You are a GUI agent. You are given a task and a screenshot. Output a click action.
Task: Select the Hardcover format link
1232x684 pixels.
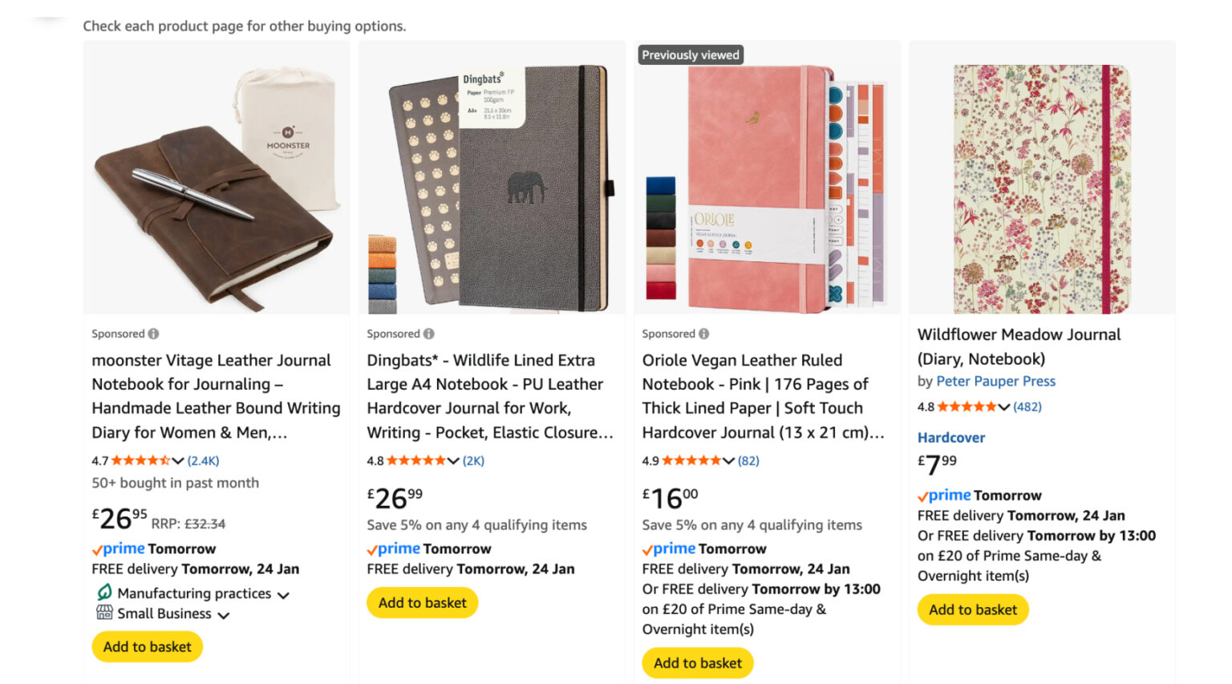click(x=950, y=437)
